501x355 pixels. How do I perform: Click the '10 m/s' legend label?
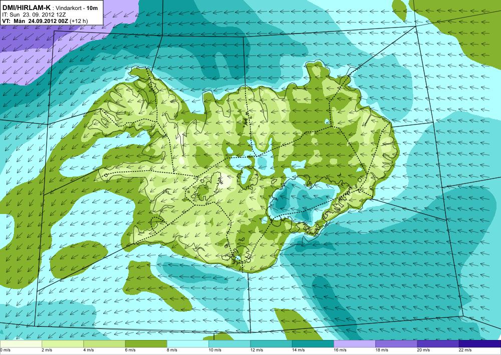coord(215,350)
